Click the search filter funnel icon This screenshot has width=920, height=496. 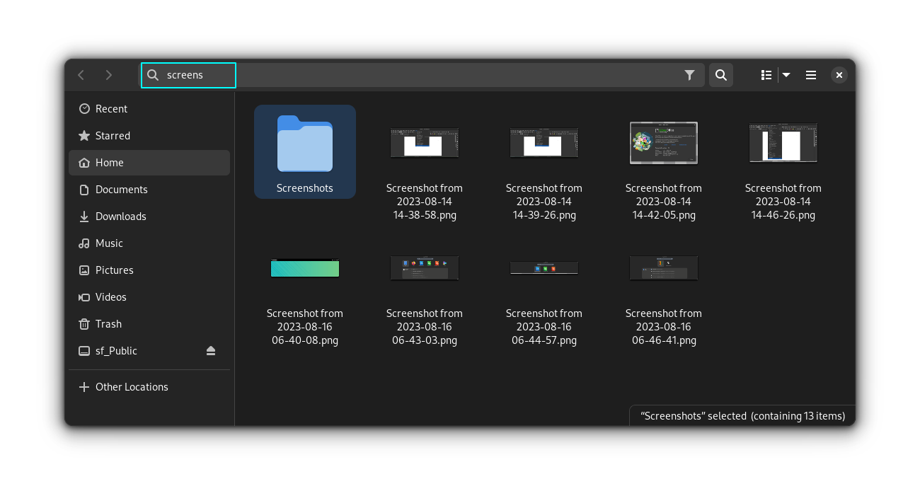689,75
